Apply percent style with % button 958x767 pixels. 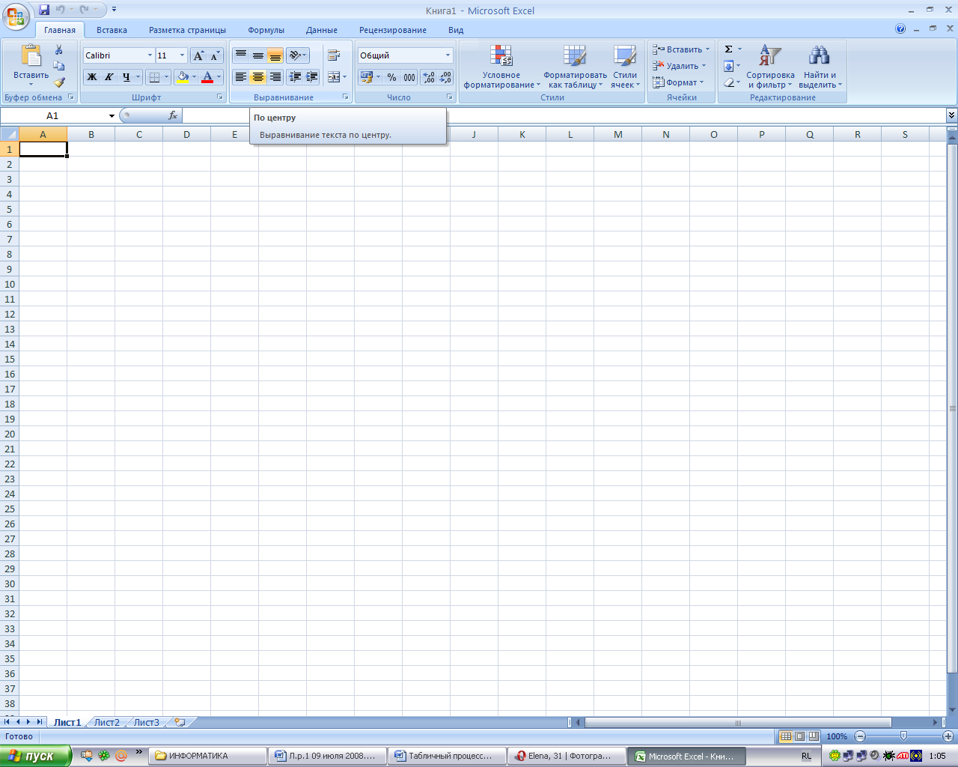click(391, 77)
